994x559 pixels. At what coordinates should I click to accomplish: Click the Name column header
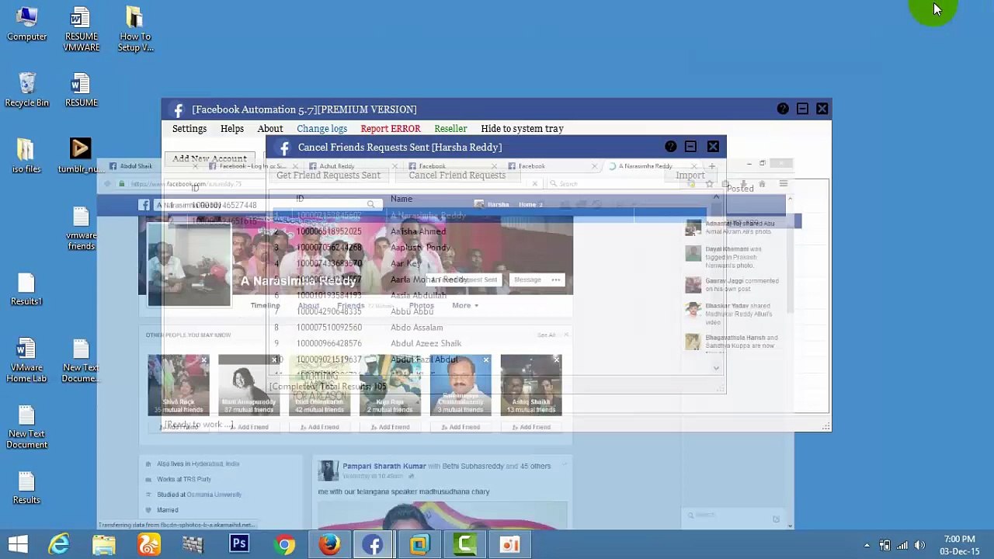tap(401, 199)
